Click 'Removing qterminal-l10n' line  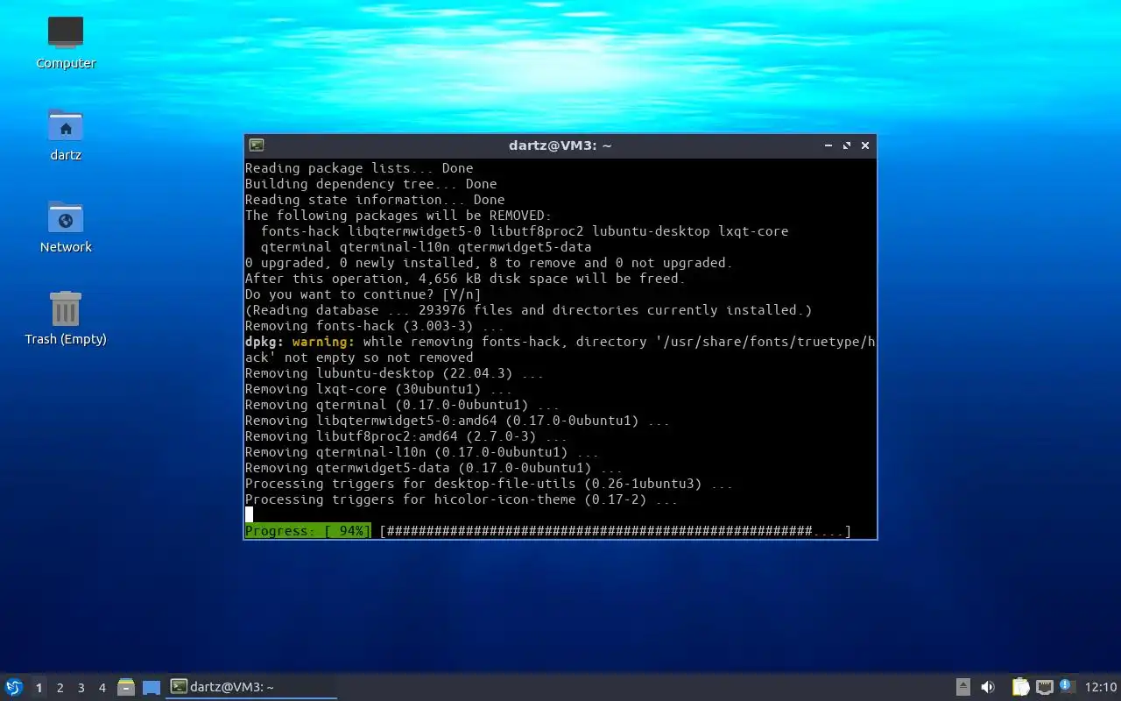pos(421,452)
